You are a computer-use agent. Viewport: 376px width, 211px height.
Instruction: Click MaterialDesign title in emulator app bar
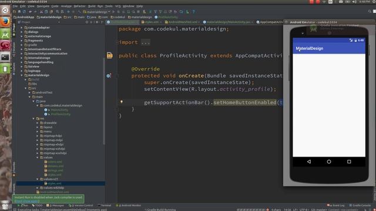[310, 48]
